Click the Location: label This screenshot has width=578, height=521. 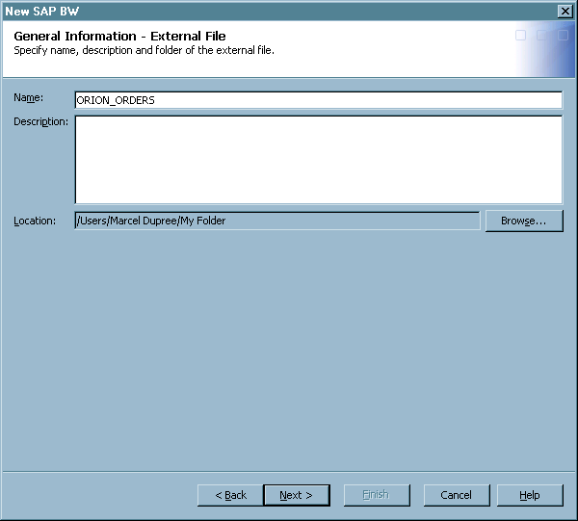[x=35, y=221]
